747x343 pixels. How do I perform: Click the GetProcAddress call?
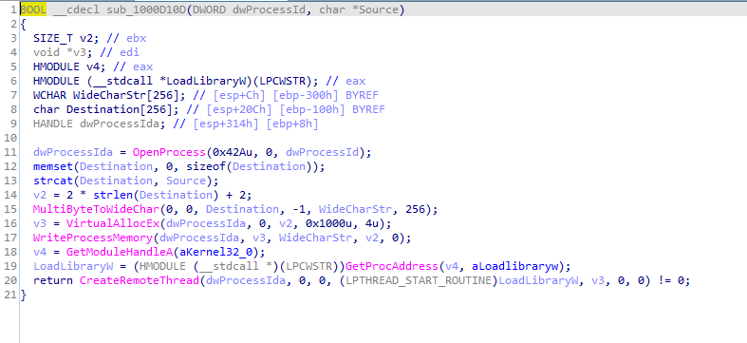coord(391,267)
